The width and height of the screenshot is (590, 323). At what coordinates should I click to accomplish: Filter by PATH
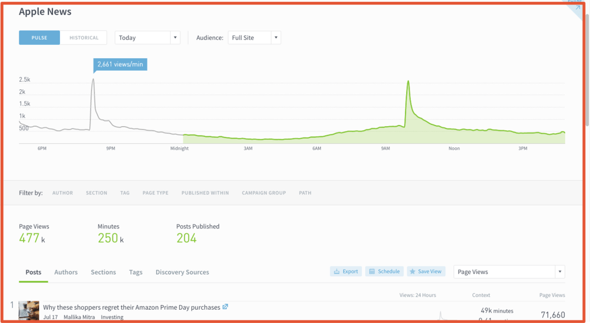305,193
